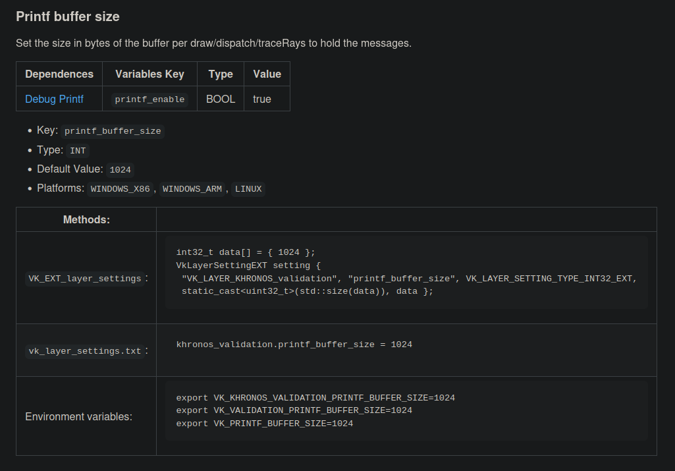The height and width of the screenshot is (471, 675).
Task: Select the "Variables Key" column header
Action: point(149,74)
